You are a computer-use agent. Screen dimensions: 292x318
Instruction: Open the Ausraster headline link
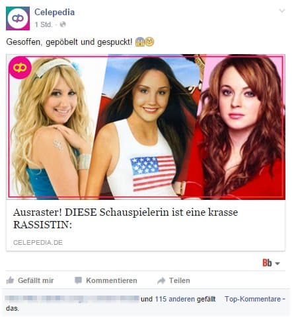(x=126, y=218)
